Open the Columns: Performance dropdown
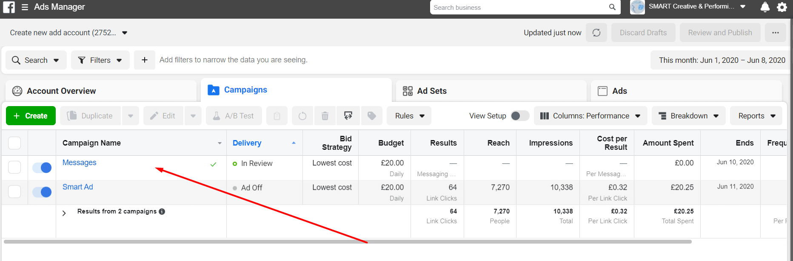The image size is (793, 261). 590,116
